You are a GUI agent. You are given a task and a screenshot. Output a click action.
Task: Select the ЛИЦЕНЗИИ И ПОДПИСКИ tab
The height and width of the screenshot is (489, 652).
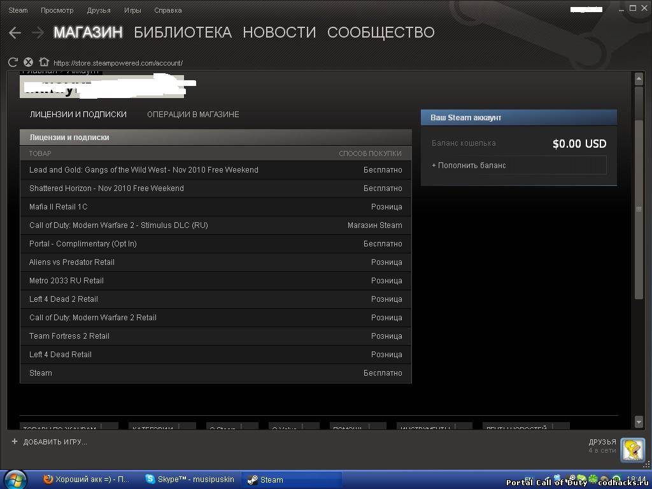coord(78,115)
